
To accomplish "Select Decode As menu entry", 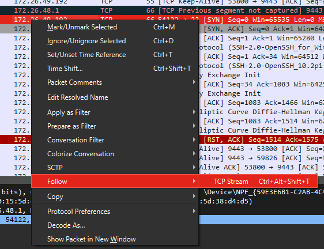I will click(x=115, y=225).
